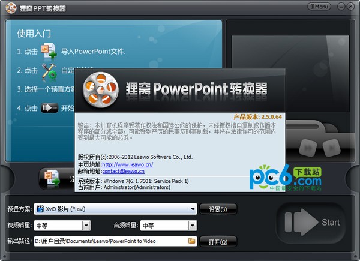Screen dimensions: 360x261
Task: Click the 版权所有 Leawo Software copyright line
Action: [135, 157]
